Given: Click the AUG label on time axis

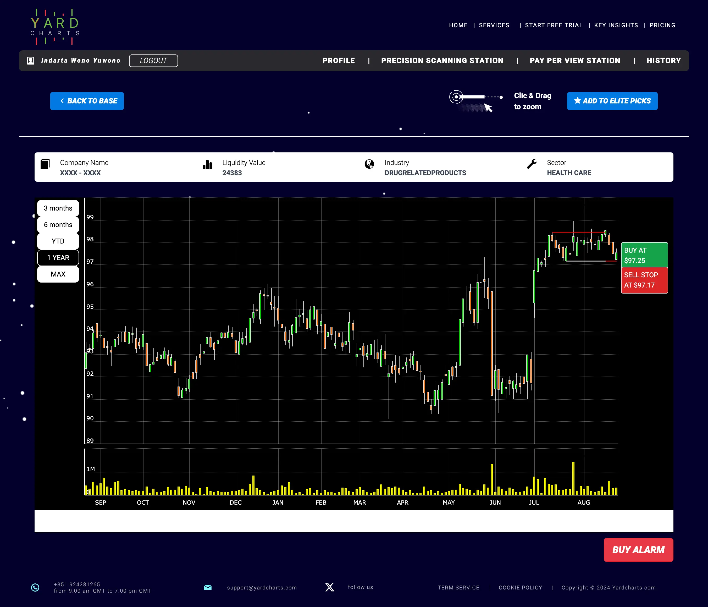Looking at the screenshot, I should [584, 503].
